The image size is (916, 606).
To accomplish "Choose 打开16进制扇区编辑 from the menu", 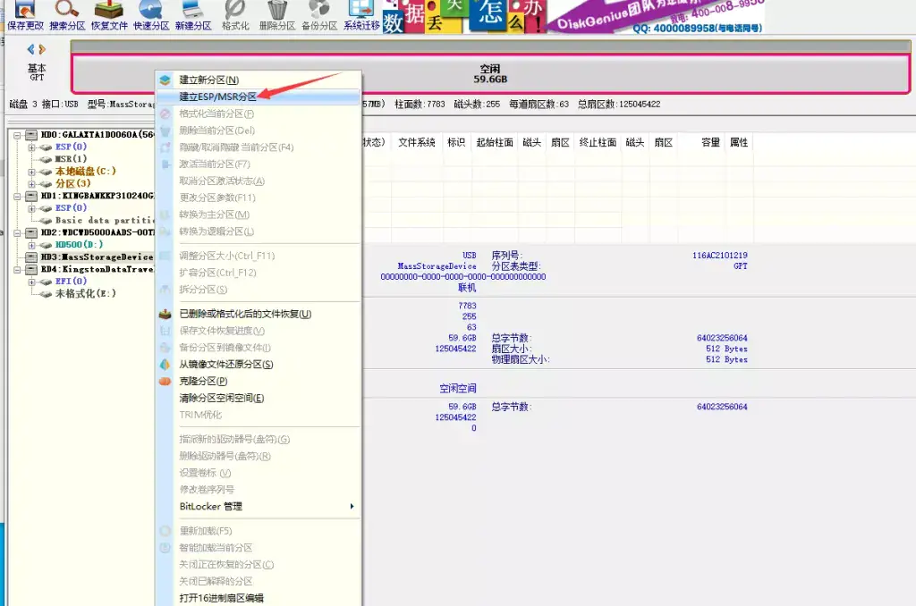I will (259, 598).
